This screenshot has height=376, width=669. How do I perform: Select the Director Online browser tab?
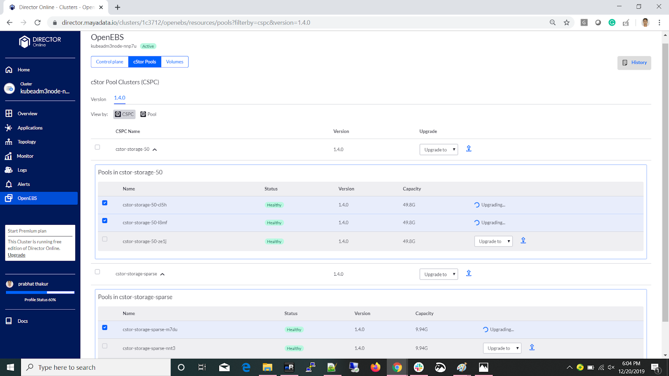pyautogui.click(x=56, y=7)
